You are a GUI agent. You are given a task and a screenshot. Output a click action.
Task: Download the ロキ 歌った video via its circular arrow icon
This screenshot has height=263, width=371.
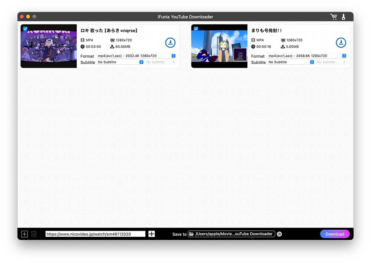click(170, 43)
